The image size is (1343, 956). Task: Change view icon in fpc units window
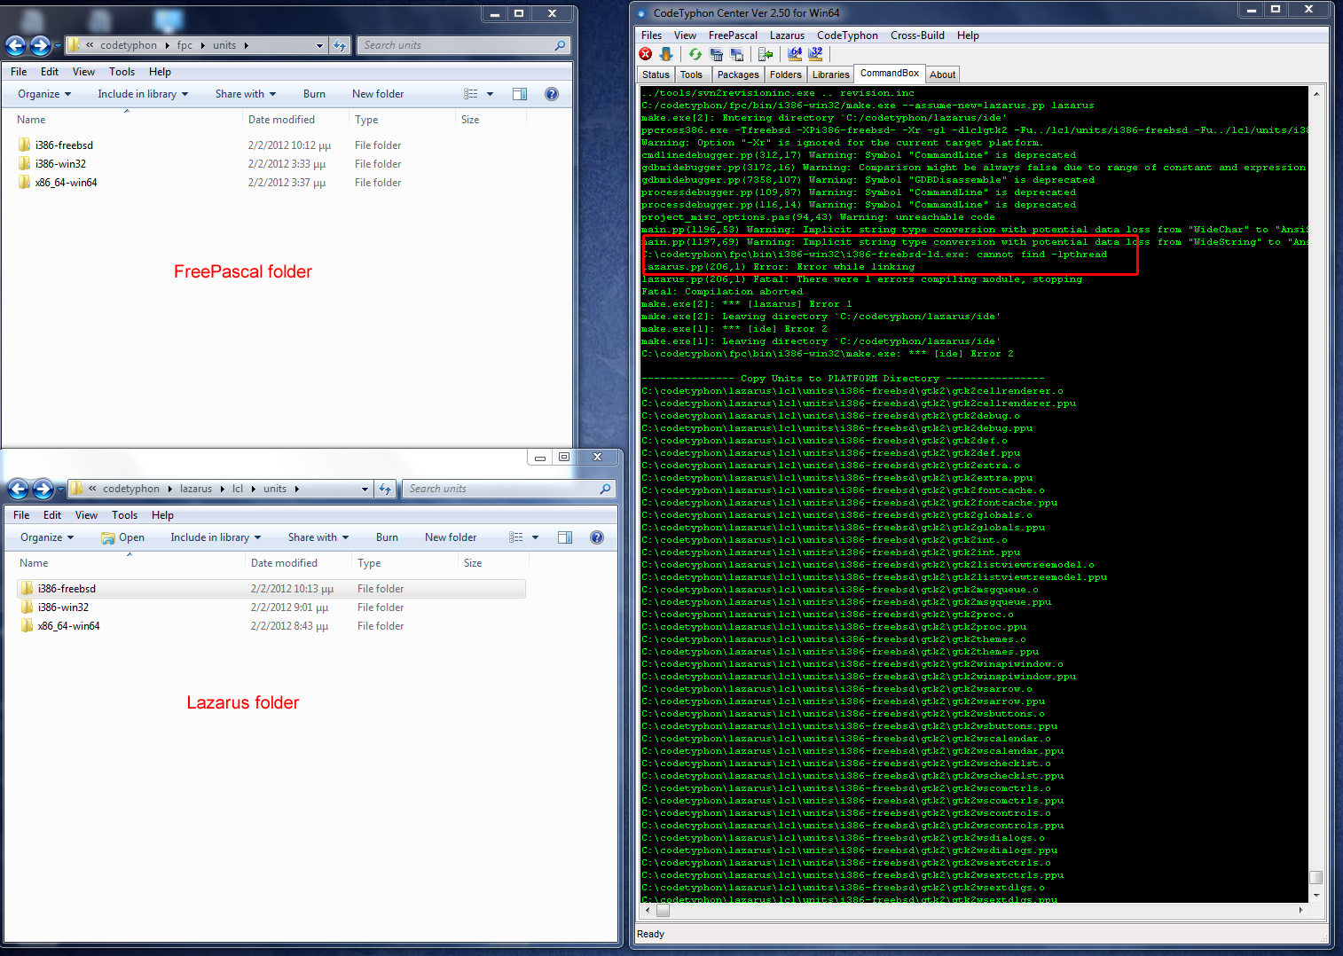(471, 94)
